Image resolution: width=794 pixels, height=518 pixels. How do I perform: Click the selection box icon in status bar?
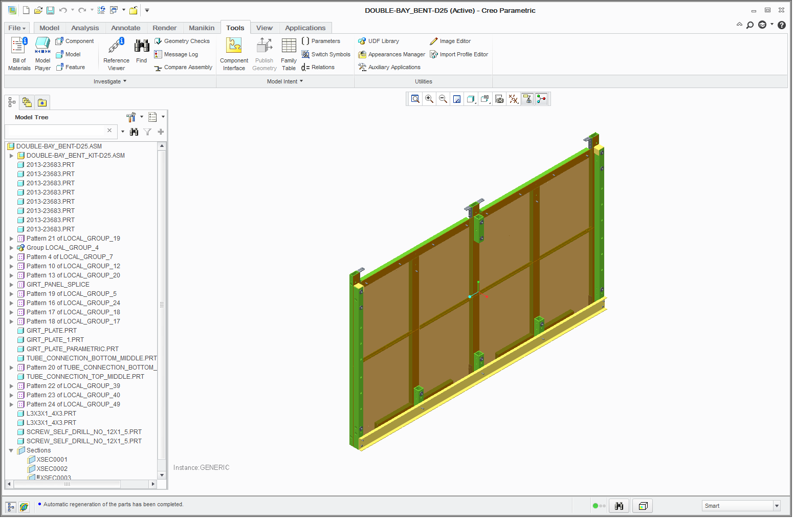tap(643, 506)
